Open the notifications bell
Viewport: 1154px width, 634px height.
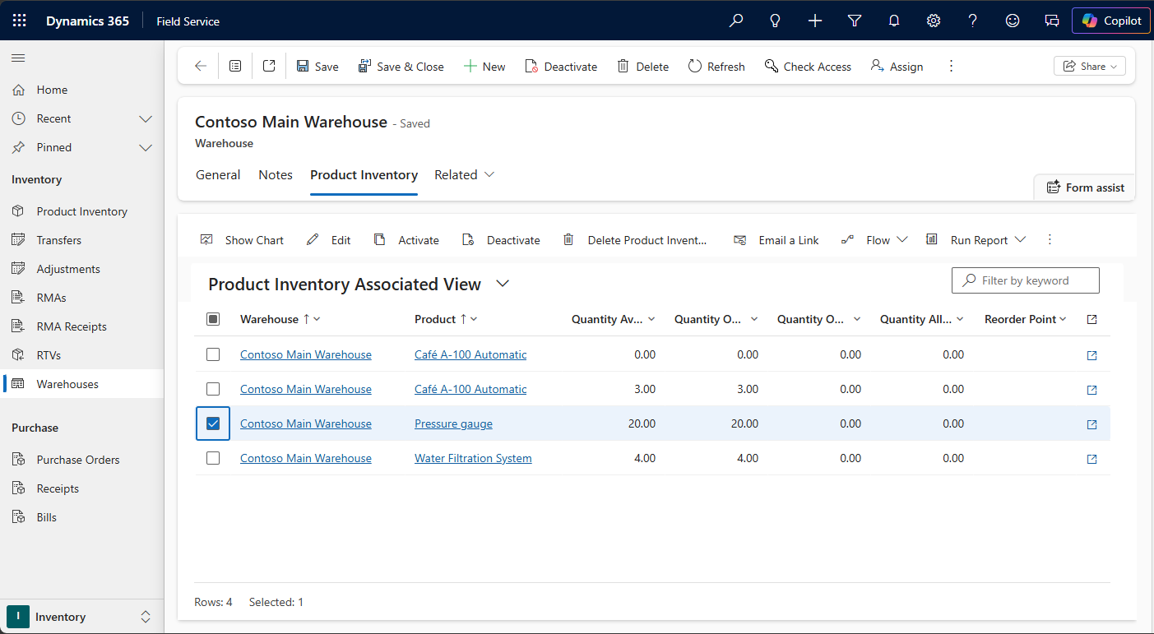tap(894, 21)
